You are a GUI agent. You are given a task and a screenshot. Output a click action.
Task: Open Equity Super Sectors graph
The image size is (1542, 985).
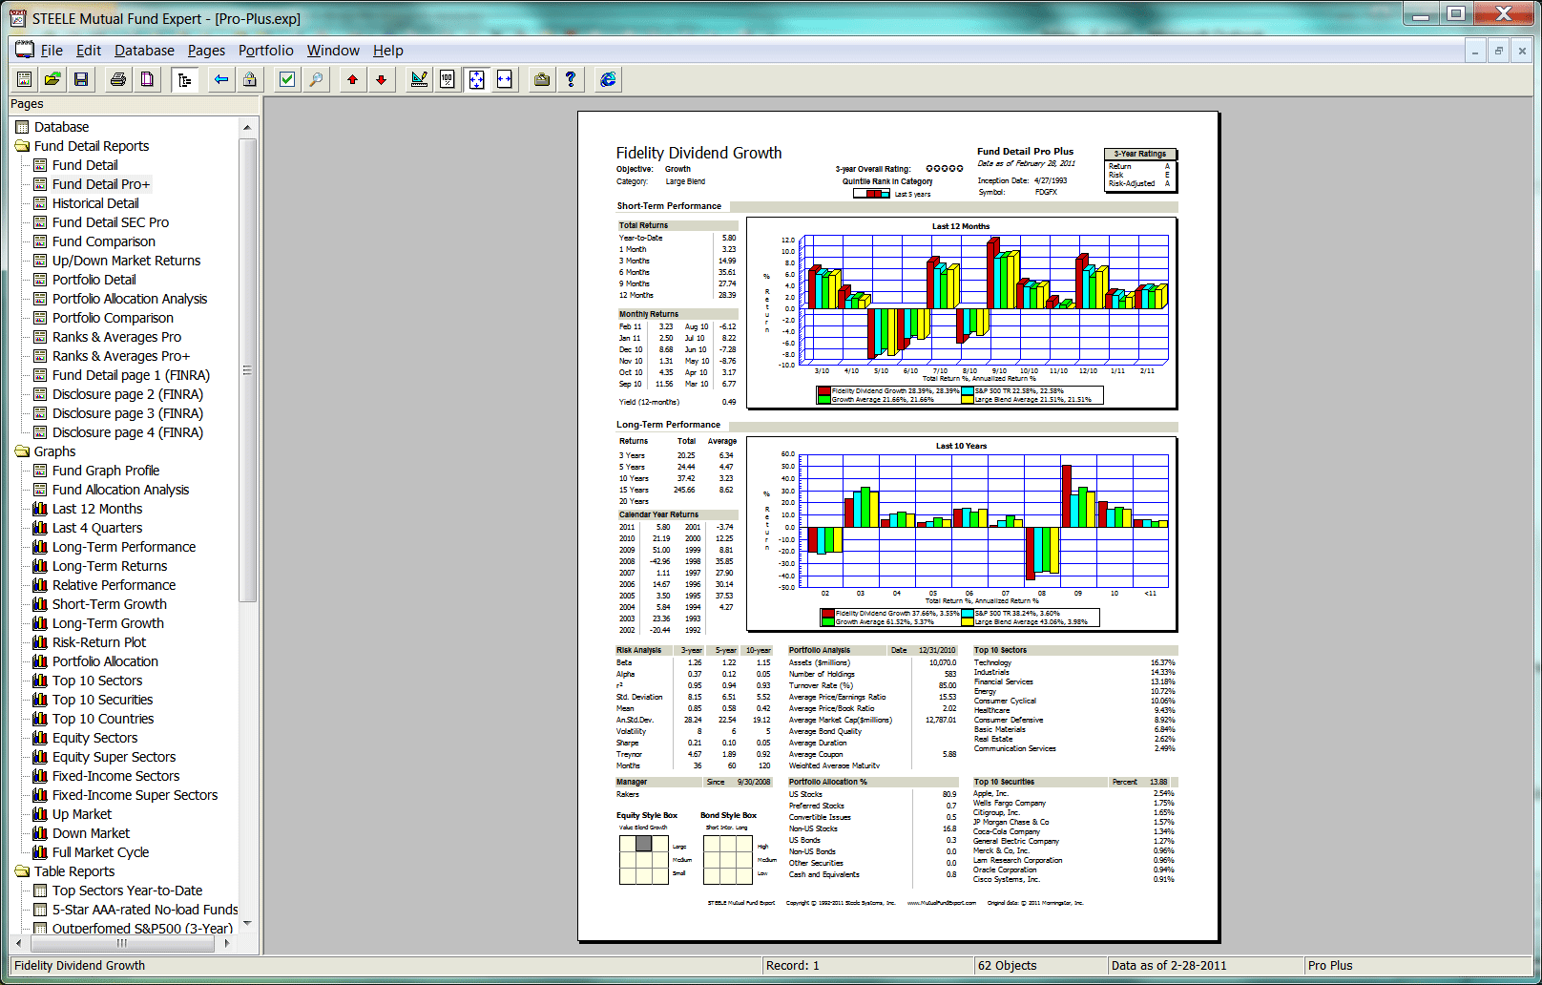coord(114,757)
